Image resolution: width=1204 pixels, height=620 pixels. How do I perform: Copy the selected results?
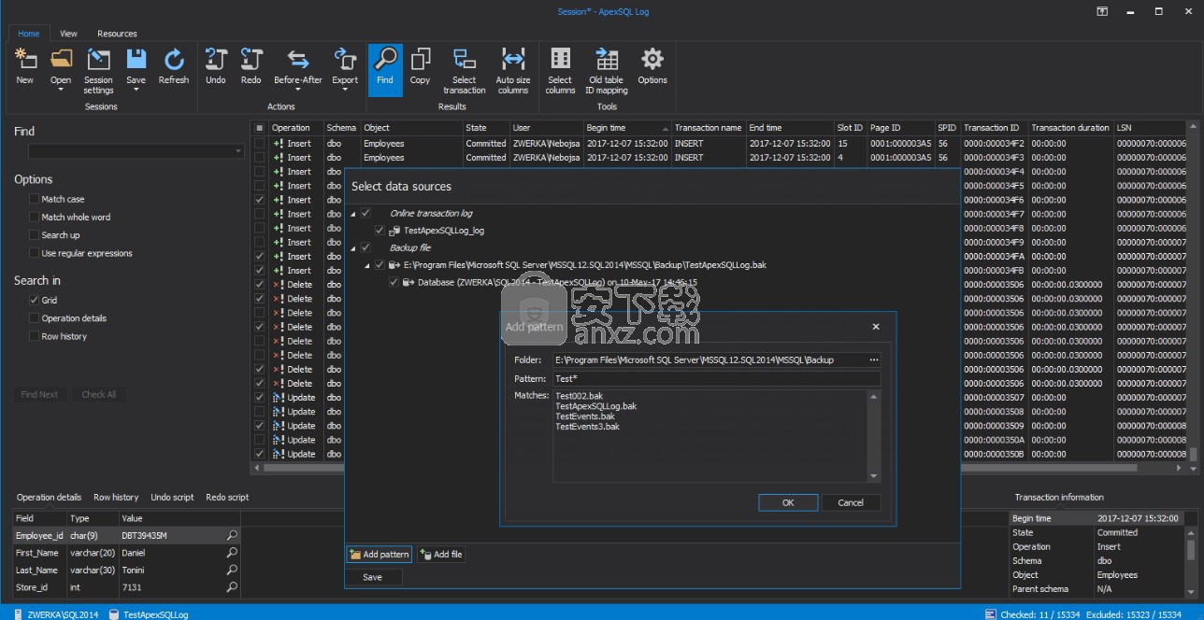pyautogui.click(x=421, y=65)
